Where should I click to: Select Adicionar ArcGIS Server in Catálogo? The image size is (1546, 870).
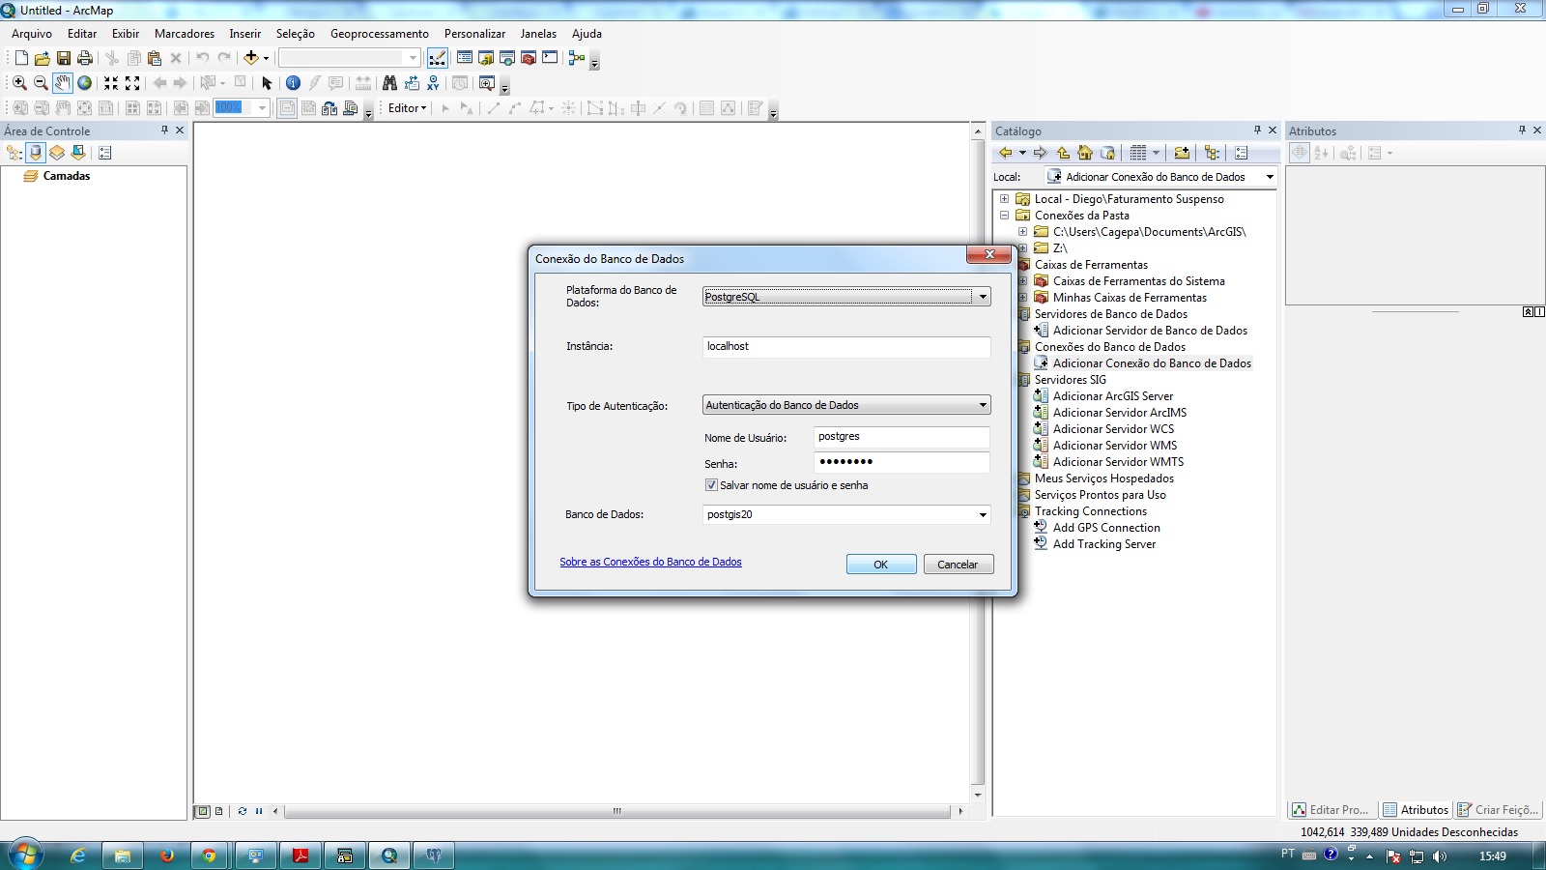tap(1113, 396)
